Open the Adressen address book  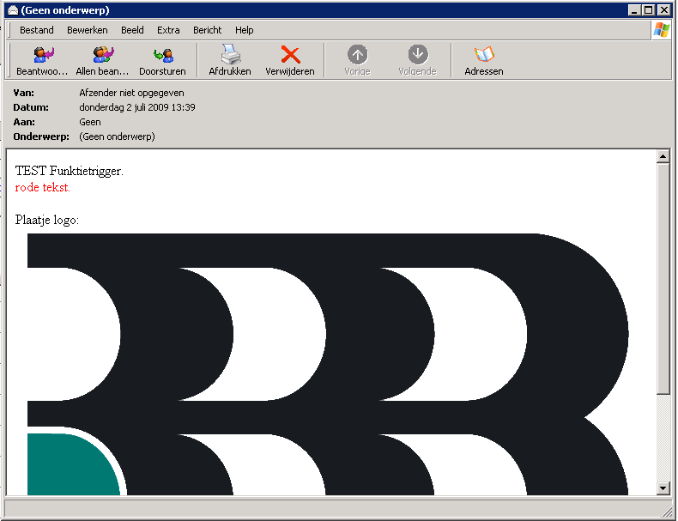(x=484, y=60)
